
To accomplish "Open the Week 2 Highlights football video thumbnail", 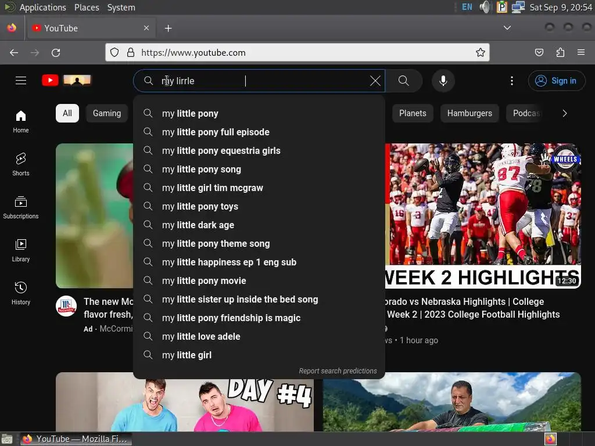I will tap(483, 216).
